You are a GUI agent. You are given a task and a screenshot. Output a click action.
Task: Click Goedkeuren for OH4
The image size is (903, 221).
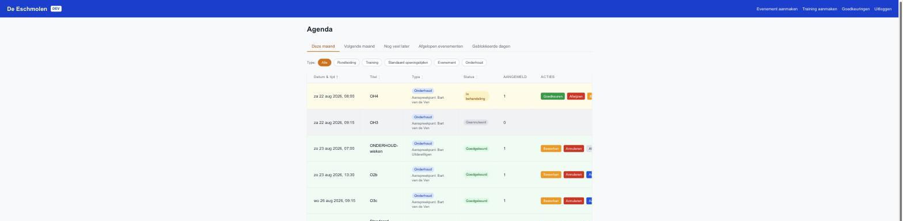click(x=553, y=96)
